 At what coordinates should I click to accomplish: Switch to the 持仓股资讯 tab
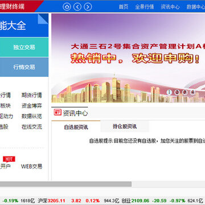[125, 126]
